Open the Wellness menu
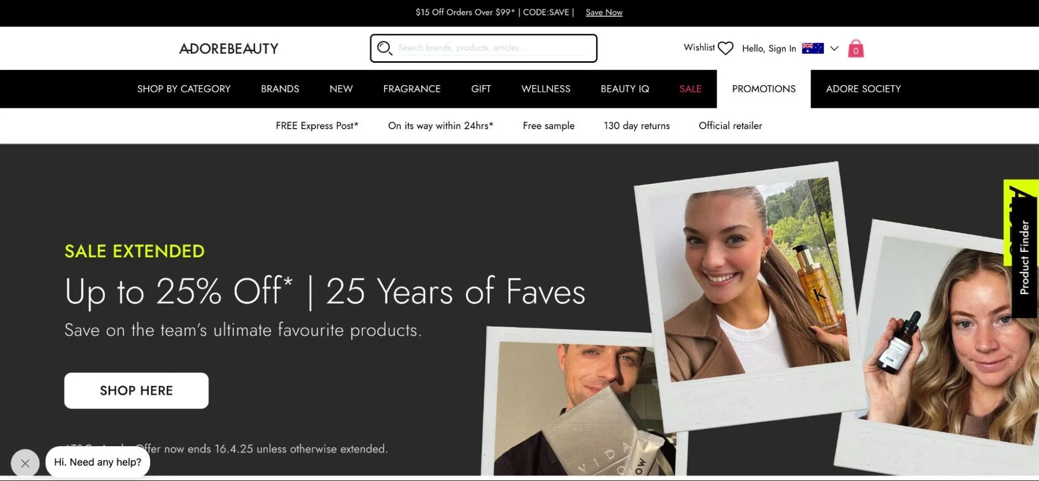 point(546,89)
